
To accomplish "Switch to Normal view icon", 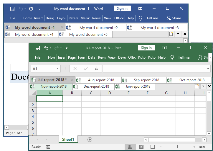I will tap(130, 147).
